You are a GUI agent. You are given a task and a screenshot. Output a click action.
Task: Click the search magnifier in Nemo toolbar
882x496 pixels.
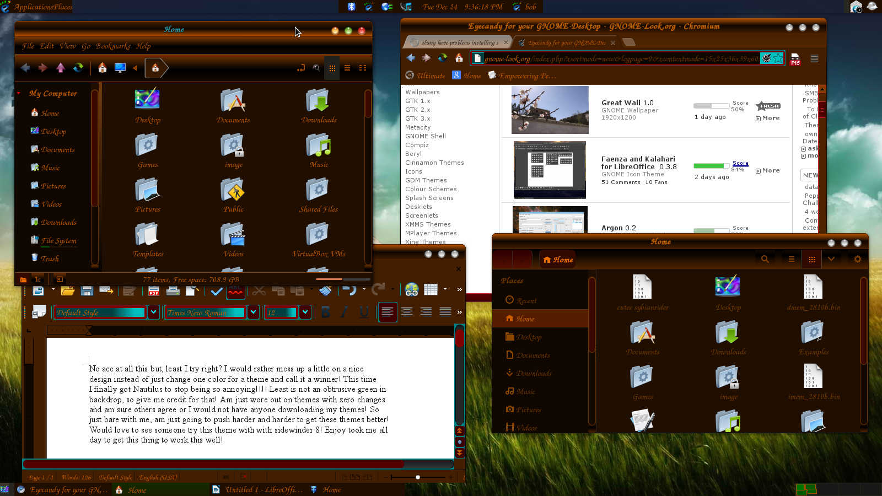pos(316,68)
